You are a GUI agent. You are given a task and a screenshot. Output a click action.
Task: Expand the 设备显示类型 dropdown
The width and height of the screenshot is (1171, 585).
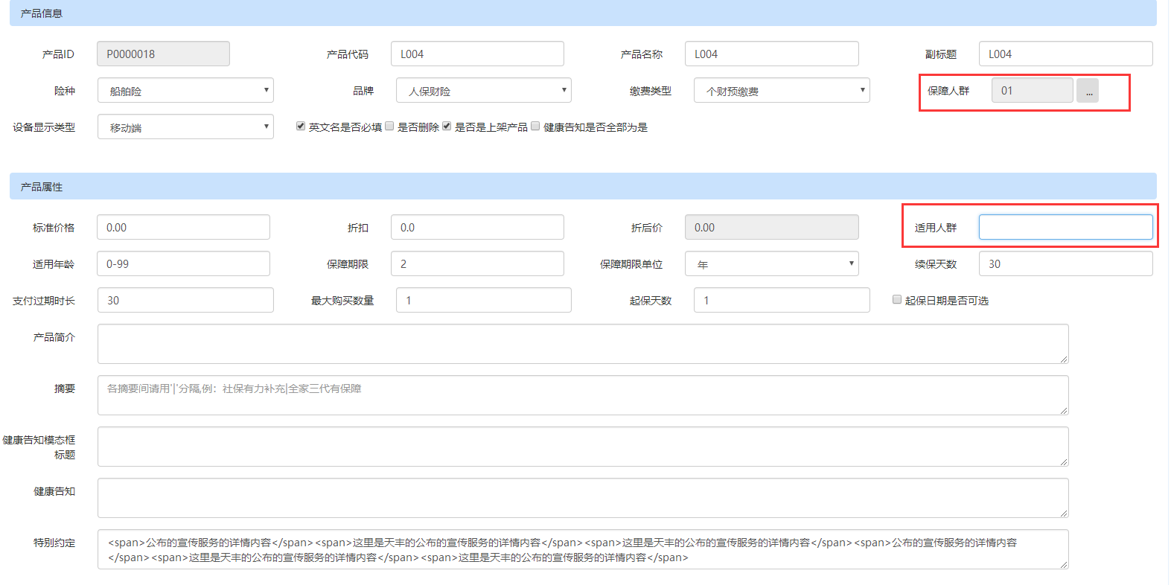(x=185, y=127)
